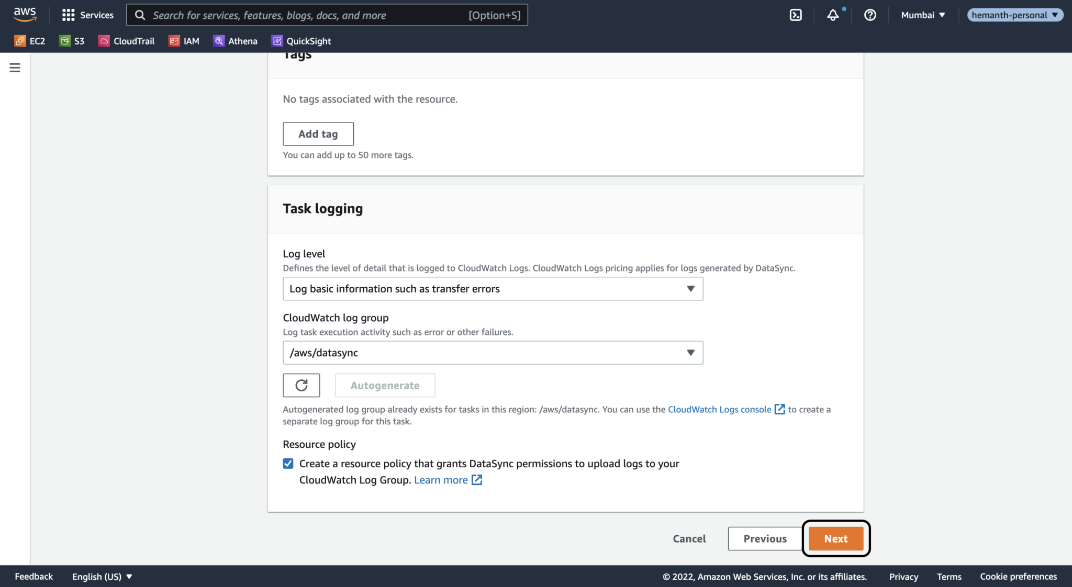Image resolution: width=1072 pixels, height=587 pixels.
Task: View AWS notifications via the bell
Action: (833, 15)
